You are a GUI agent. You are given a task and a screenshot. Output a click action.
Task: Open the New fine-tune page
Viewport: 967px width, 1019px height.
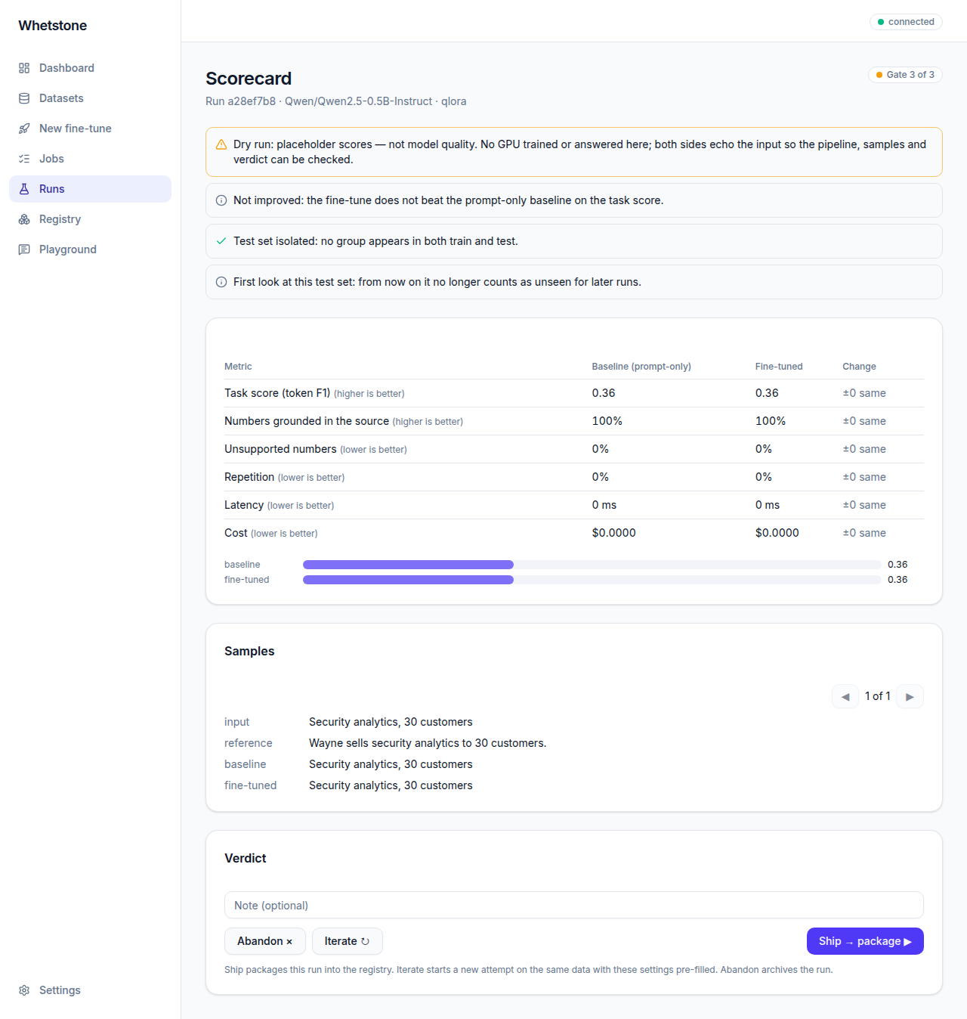tap(91, 129)
